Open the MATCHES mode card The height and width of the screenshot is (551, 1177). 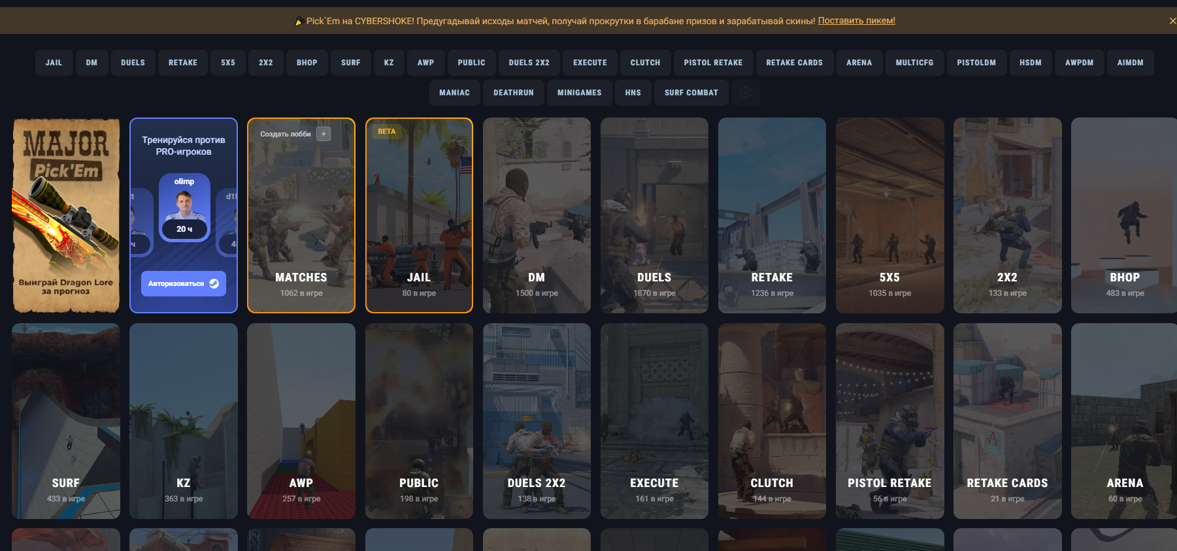(x=301, y=215)
